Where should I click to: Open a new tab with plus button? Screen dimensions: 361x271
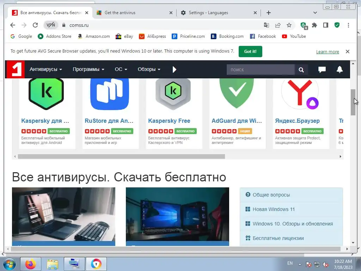coord(268,13)
